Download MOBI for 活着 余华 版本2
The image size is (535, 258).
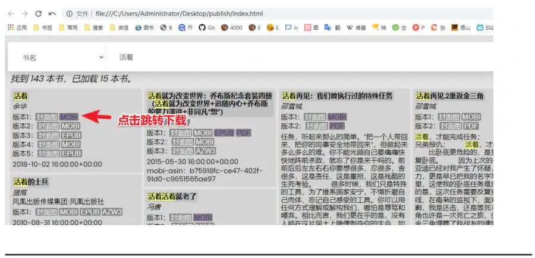click(x=71, y=126)
